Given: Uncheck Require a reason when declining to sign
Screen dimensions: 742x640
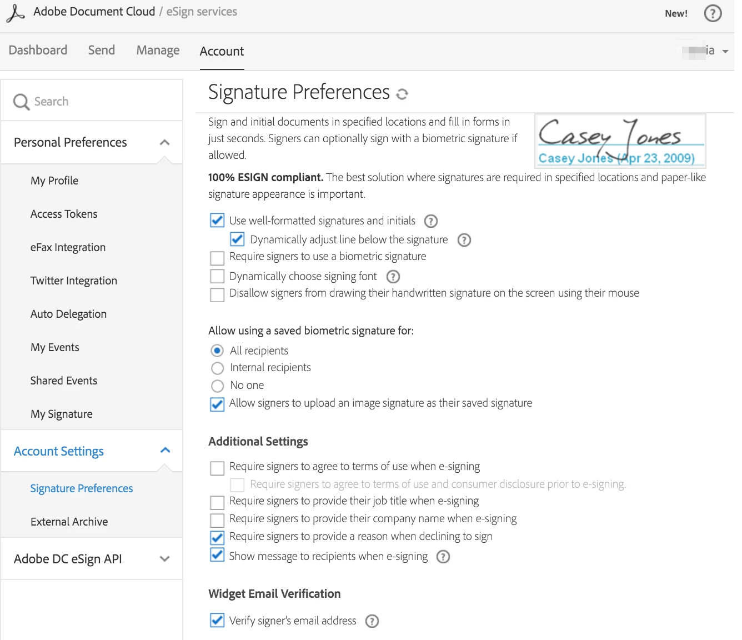Looking at the screenshot, I should point(217,538).
